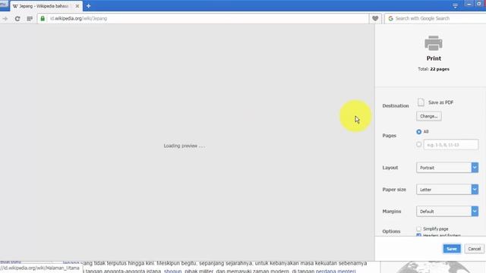This screenshot has width=486, height=273.
Task: Click the Save as PDF document icon
Action: (421, 102)
